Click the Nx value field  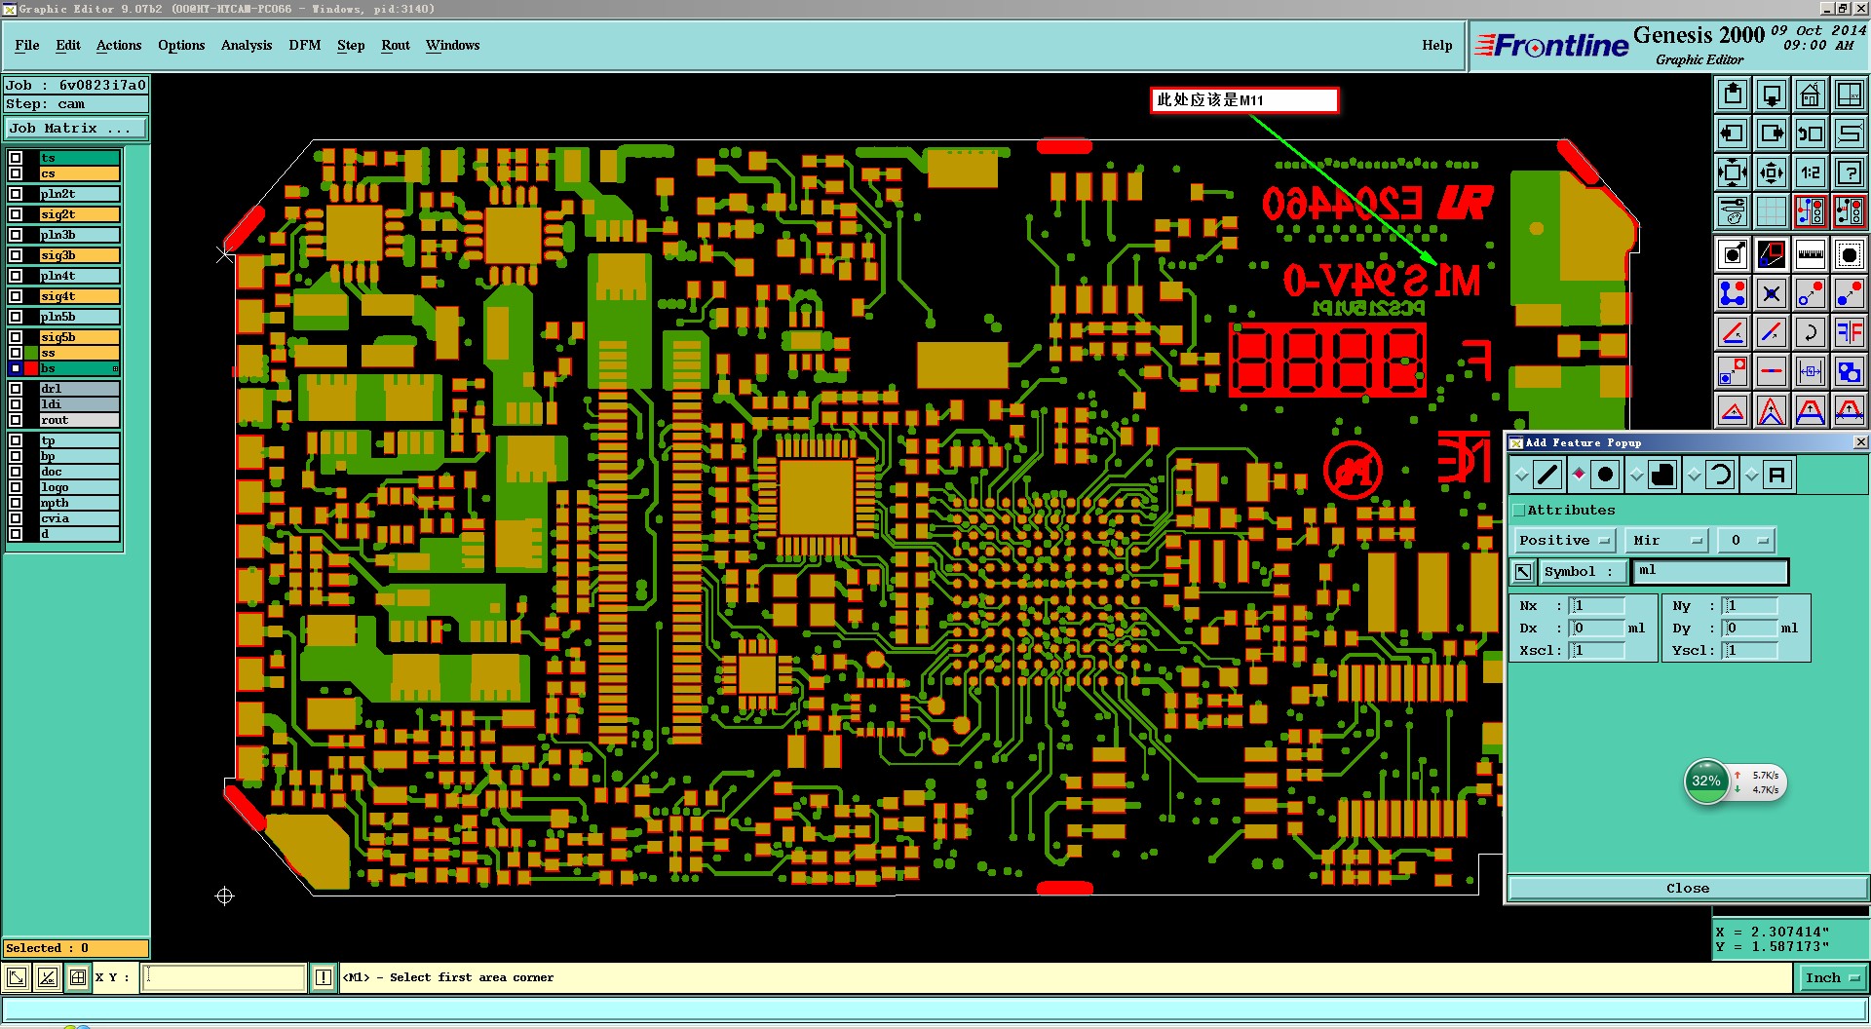[1596, 606]
